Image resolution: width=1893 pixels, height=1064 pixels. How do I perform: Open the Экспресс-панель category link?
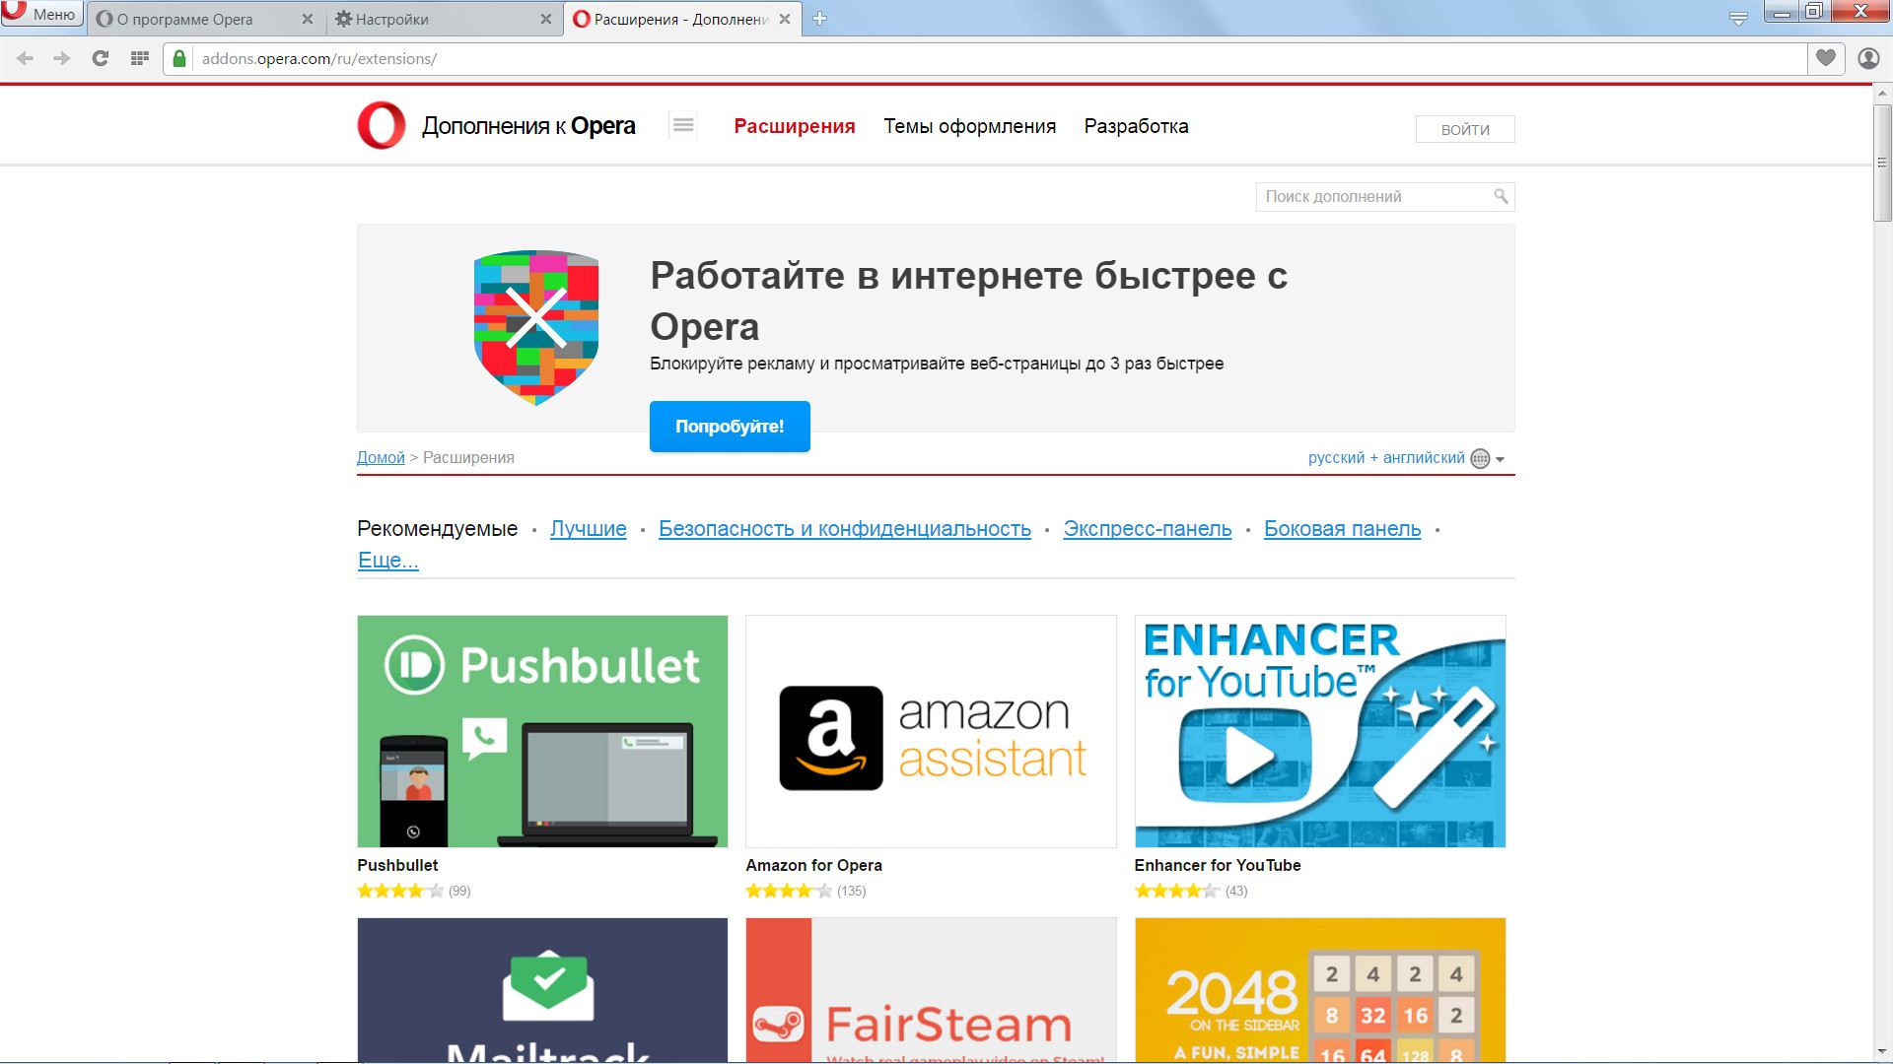click(x=1148, y=529)
